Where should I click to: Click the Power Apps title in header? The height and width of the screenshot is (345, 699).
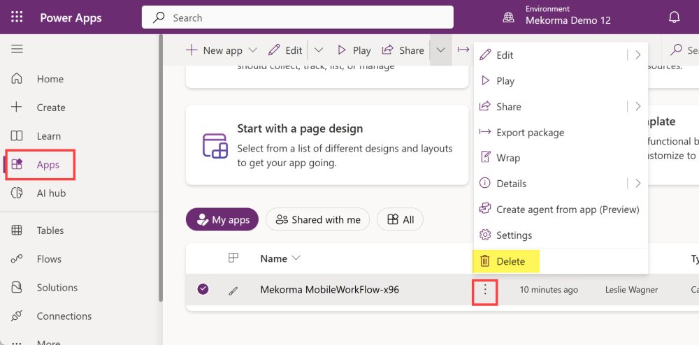[71, 17]
